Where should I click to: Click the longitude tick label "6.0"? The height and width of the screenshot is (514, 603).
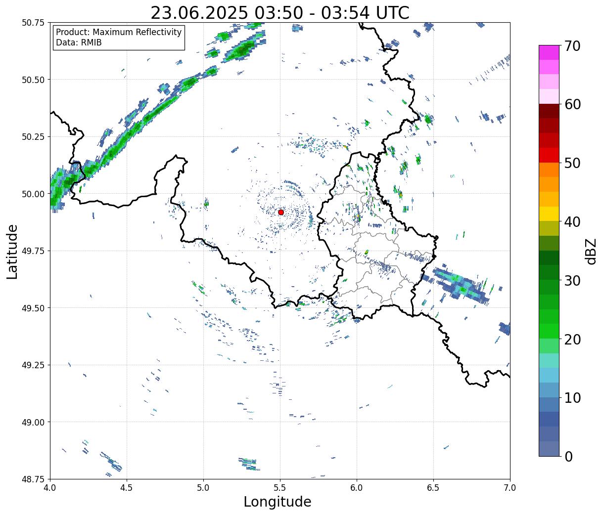coord(357,488)
